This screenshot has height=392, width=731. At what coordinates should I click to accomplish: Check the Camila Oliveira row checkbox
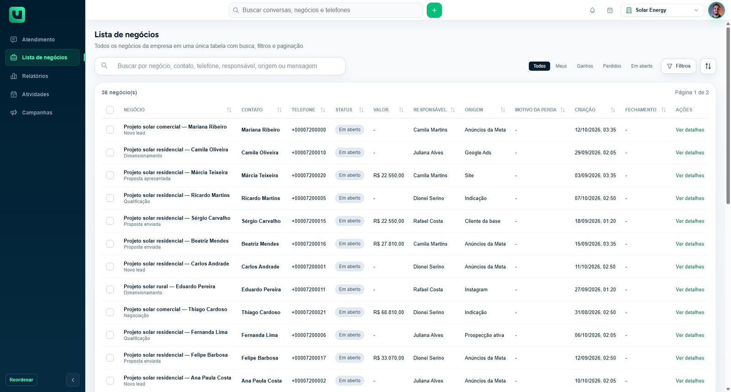(110, 152)
